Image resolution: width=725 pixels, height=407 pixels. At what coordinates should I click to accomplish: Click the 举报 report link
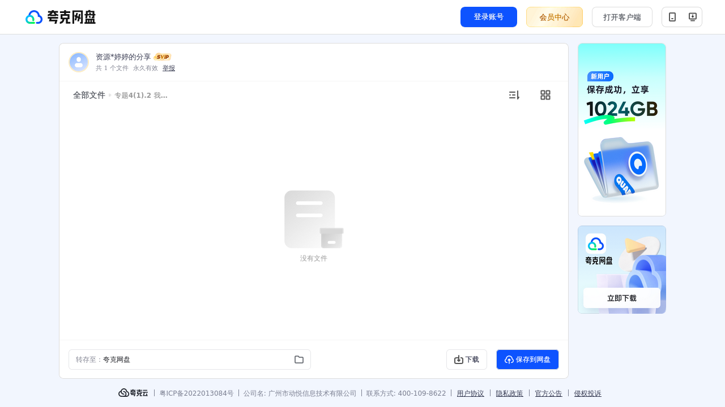(x=169, y=68)
